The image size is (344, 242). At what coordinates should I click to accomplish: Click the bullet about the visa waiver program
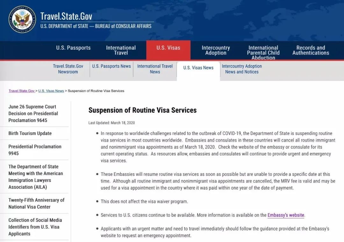(x=144, y=202)
